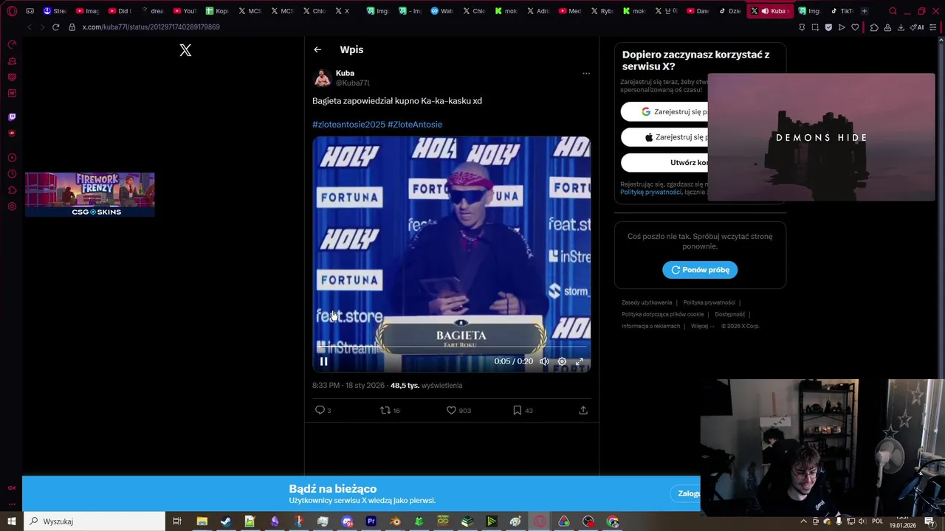Open Polityka dotycząca plików cookie link
This screenshot has width=945, height=531.
(663, 314)
